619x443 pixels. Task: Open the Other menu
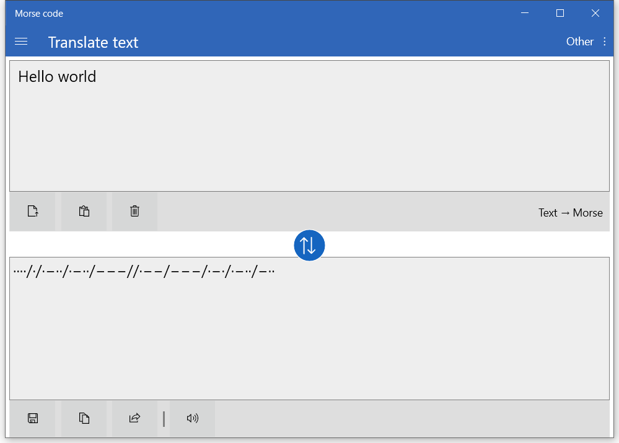(x=579, y=42)
